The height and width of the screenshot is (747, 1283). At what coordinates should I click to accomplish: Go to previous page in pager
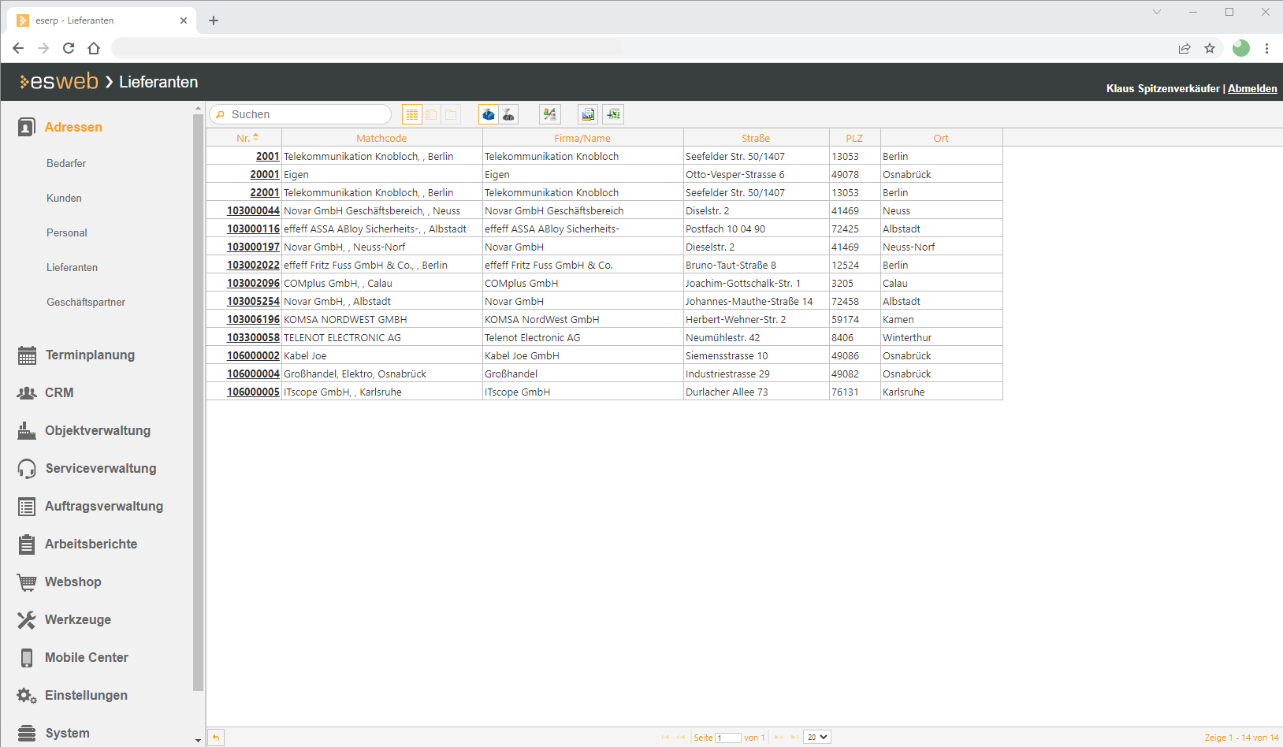[x=681, y=738]
